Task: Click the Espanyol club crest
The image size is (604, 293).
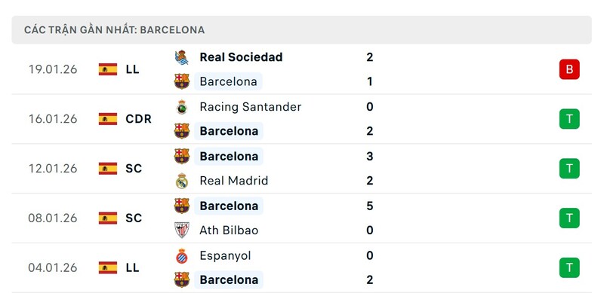Action: coord(181,255)
